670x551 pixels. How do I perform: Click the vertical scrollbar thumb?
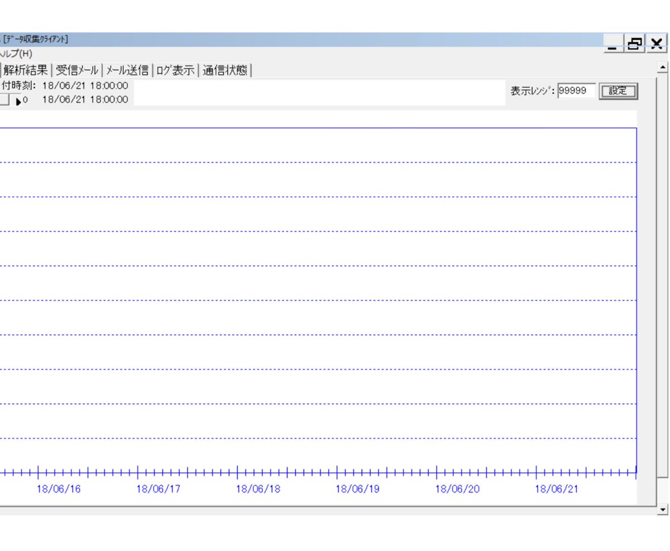point(663,276)
